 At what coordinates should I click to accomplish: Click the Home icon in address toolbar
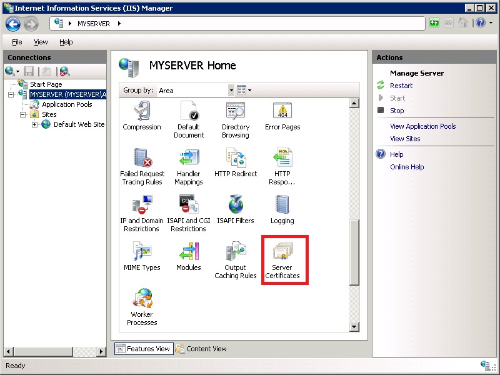point(462,23)
